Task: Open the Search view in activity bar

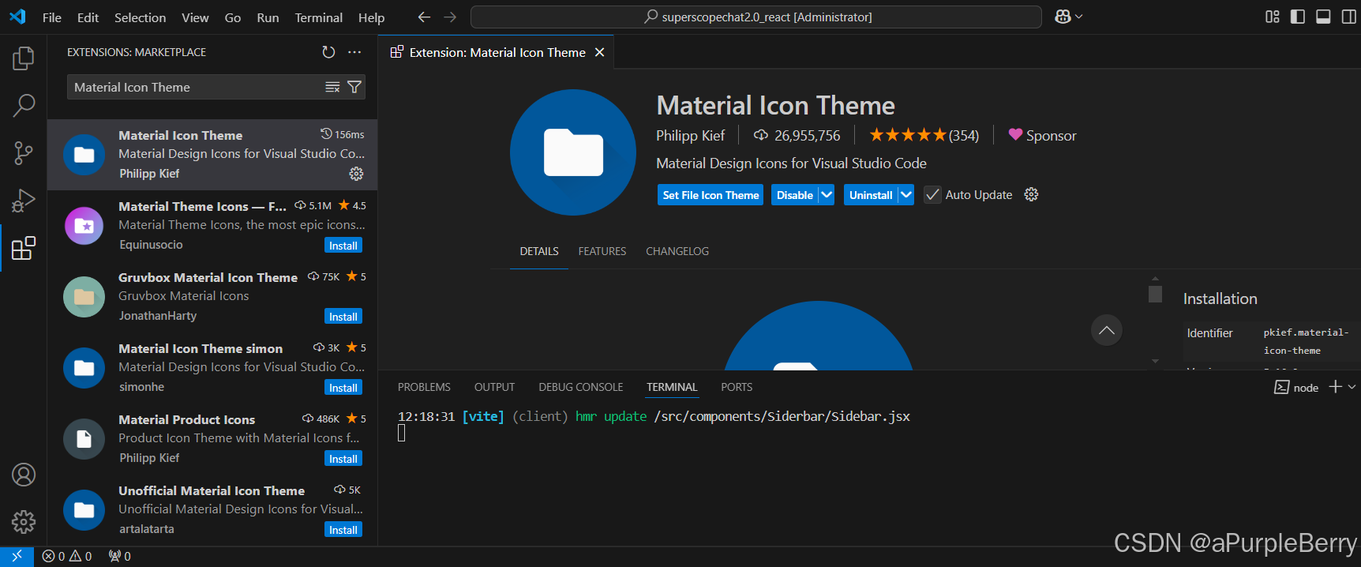Action: (24, 105)
